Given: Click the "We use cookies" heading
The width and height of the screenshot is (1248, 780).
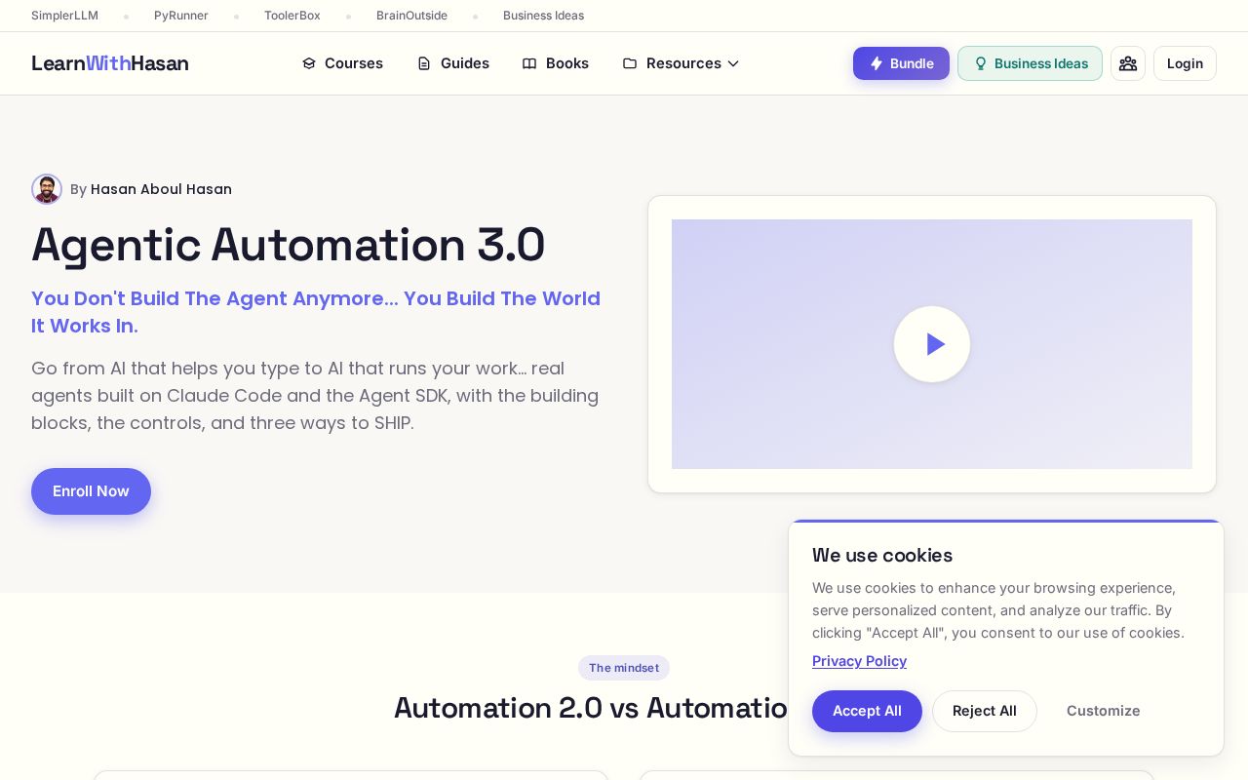Looking at the screenshot, I should coord(882,555).
